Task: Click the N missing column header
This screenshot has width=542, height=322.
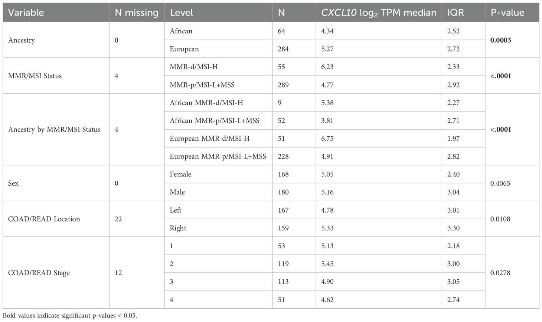Action: [136, 13]
